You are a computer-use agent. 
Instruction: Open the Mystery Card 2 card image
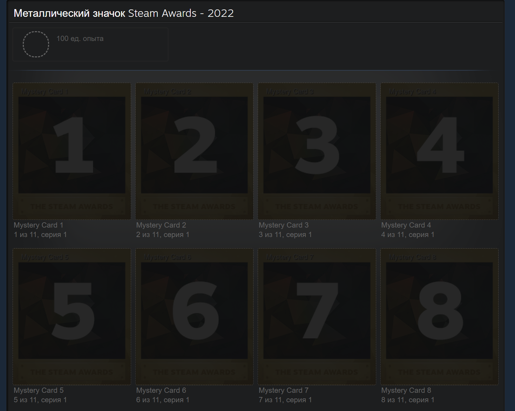pos(194,151)
